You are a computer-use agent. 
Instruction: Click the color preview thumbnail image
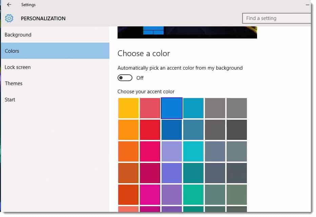(187, 32)
